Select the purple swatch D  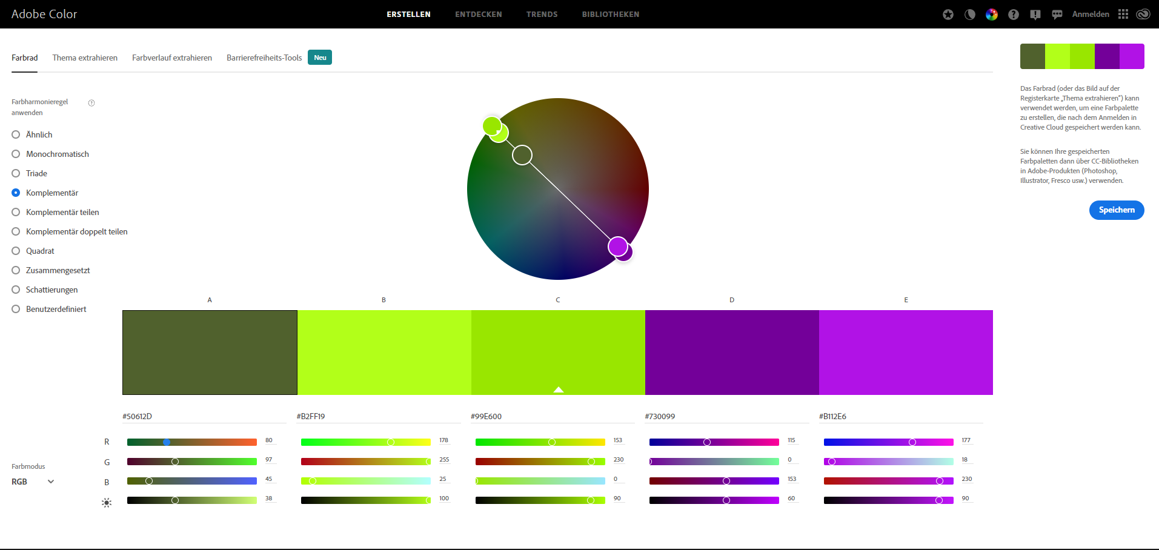click(x=732, y=353)
